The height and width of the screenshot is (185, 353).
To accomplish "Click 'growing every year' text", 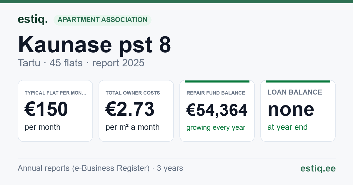I will tap(216, 128).
